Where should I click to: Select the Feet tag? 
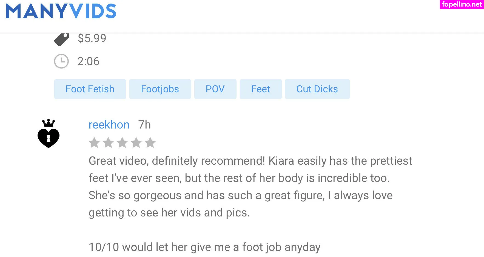261,89
